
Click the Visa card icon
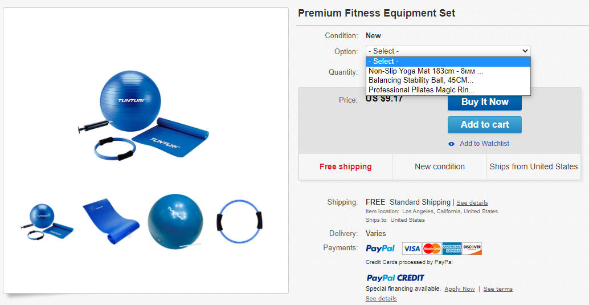(411, 249)
